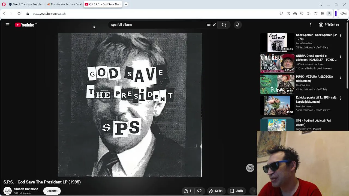Click the page edit pencil icon in the address bar
Screen dimensions: 349x196
(288, 14)
